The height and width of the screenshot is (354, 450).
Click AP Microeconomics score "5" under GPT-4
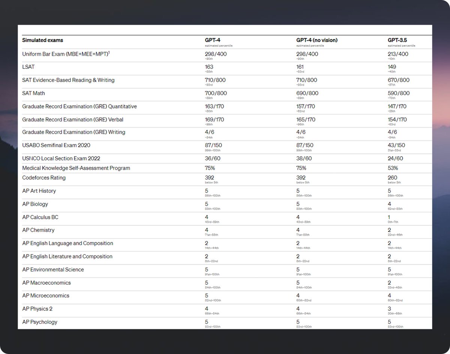click(x=207, y=296)
